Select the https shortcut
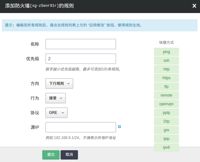This screenshot has height=162, width=200. (x=166, y=78)
